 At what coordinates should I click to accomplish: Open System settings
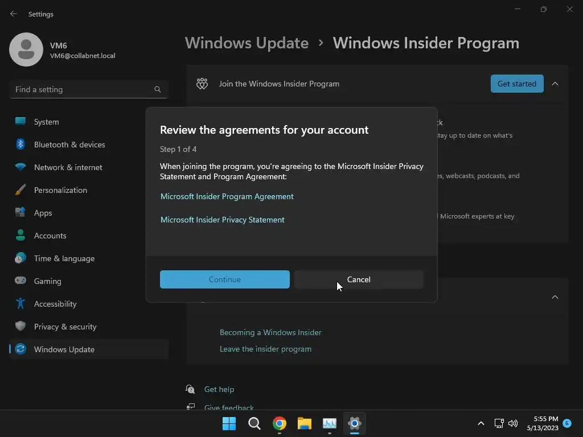[88, 122]
